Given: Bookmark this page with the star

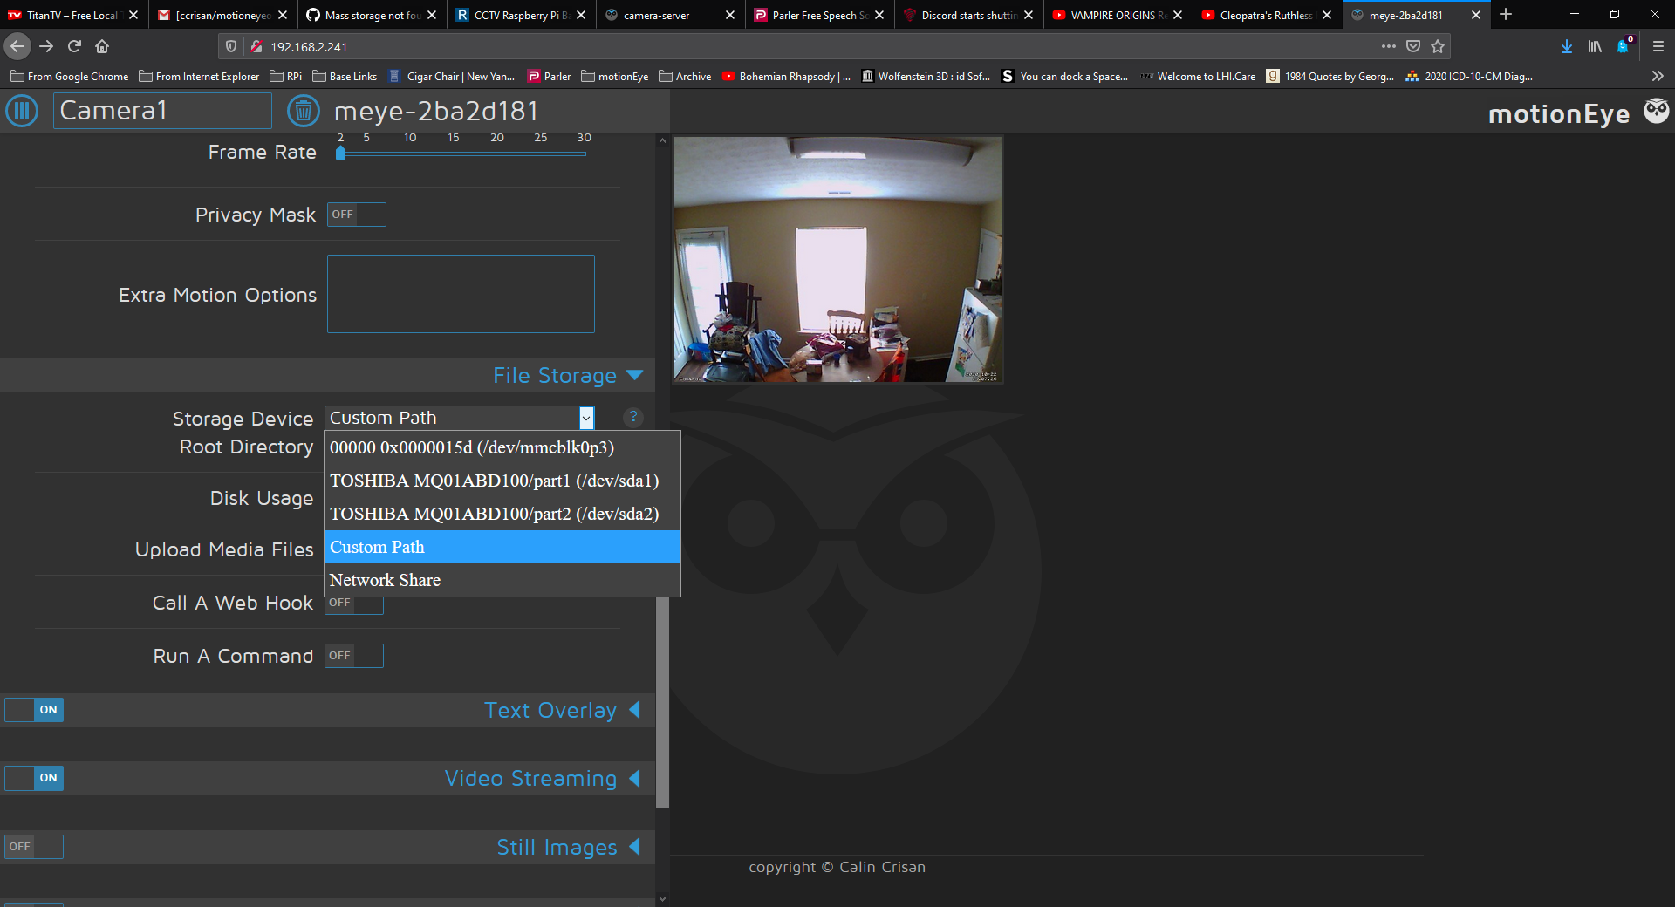Looking at the screenshot, I should 1438,46.
